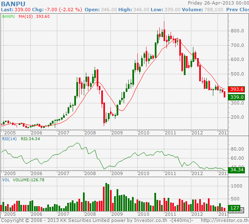
Task: Click the 1000 volume axis label
Action: point(236,186)
